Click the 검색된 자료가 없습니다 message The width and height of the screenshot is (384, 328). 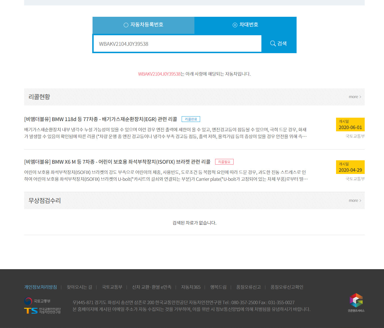(x=194, y=223)
